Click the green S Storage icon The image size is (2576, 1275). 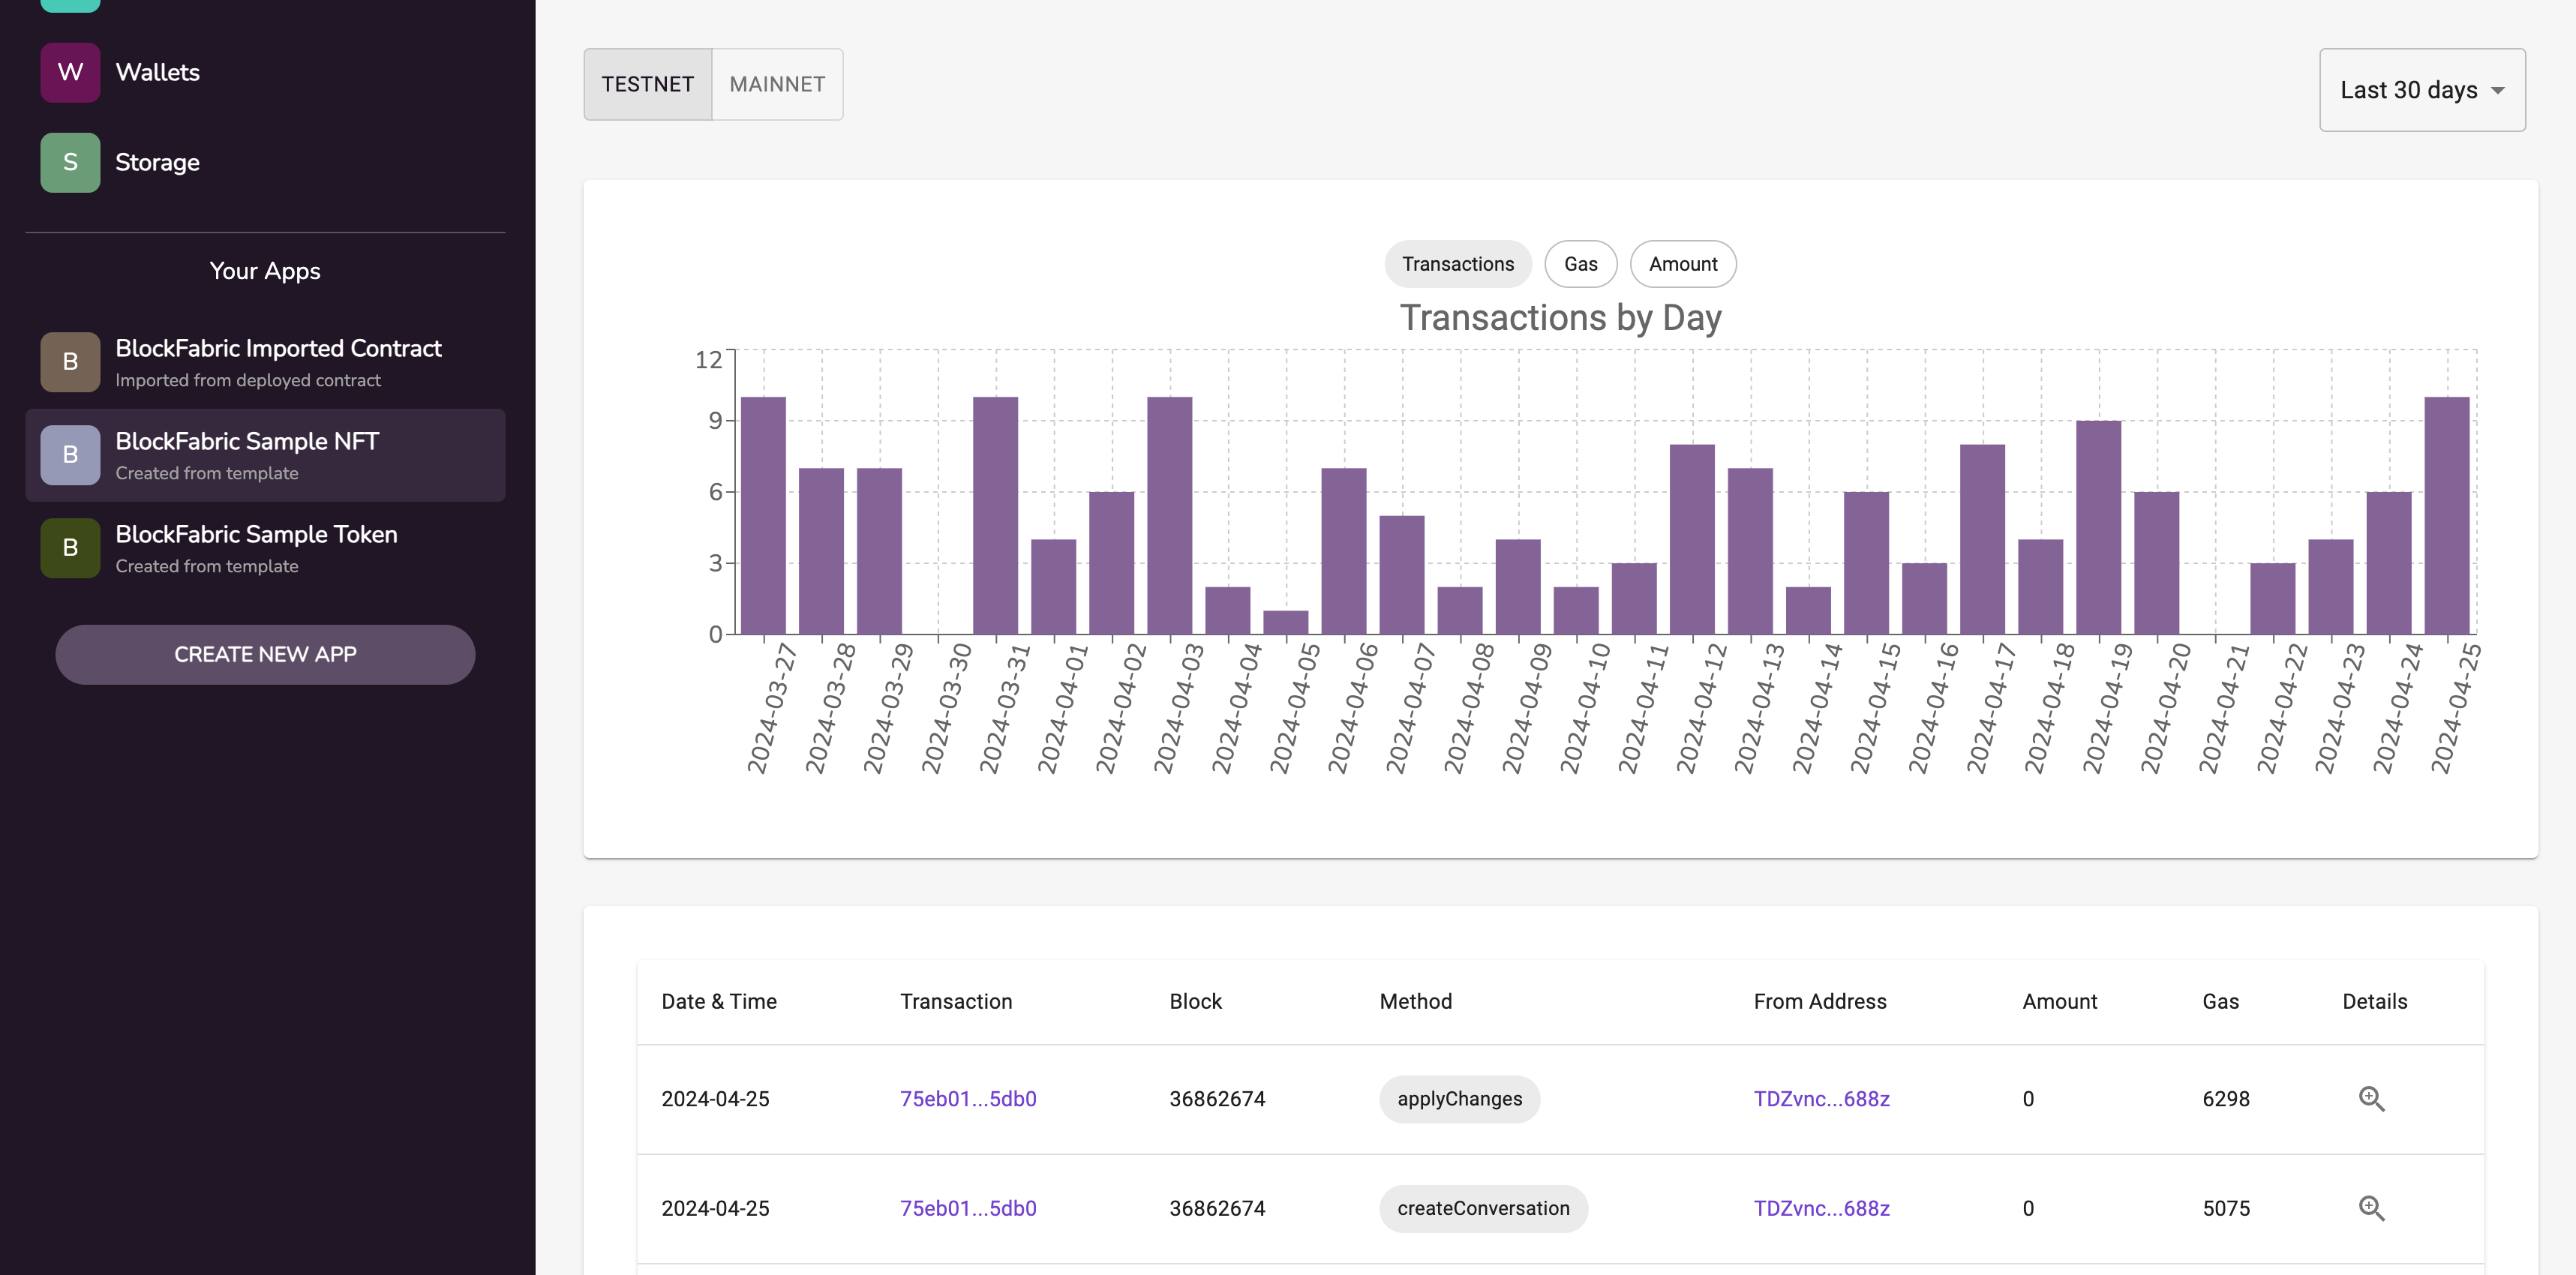70,162
